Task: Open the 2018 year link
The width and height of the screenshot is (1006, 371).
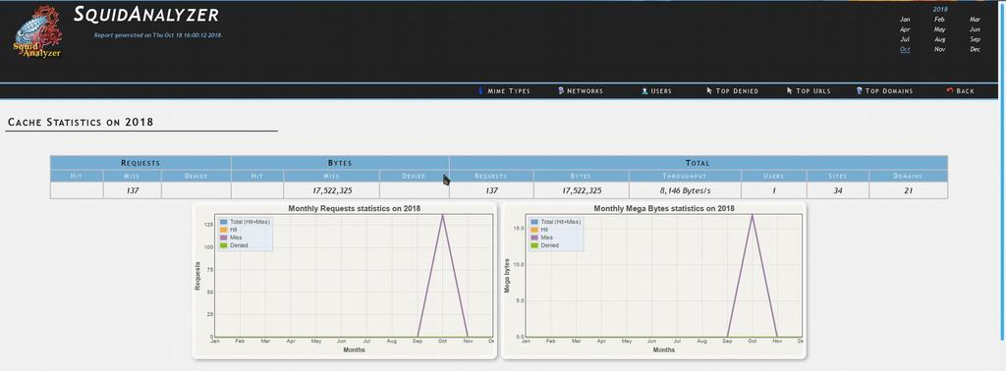Action: tap(940, 9)
